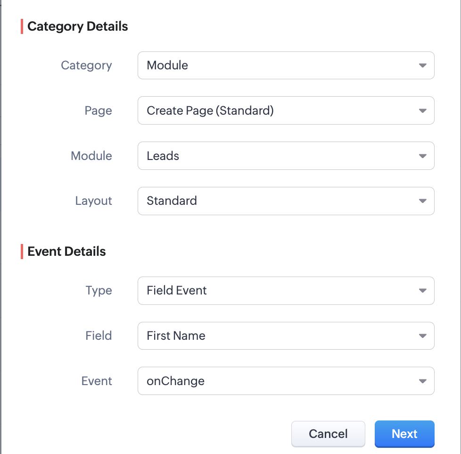
Task: Click the caret arrow in the Page field
Action: pos(422,111)
